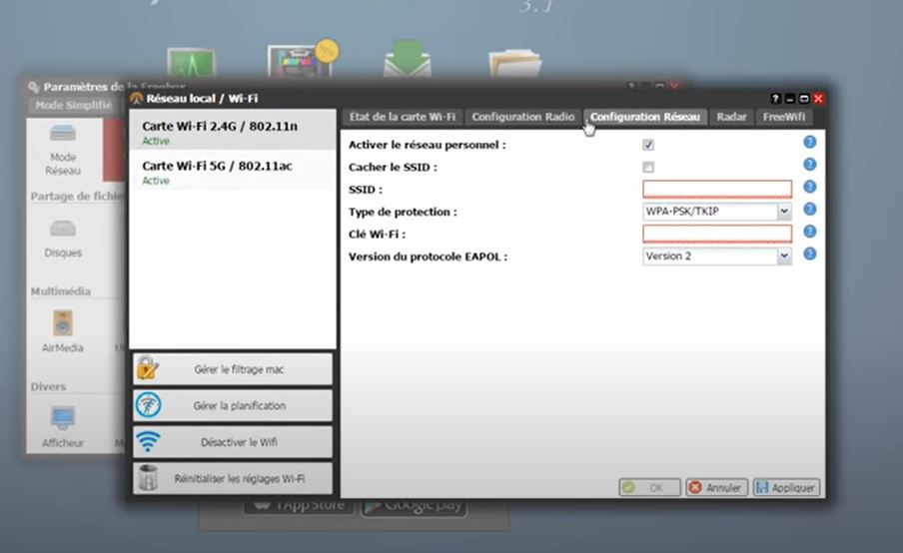Select Carte Wi-Fi 5G / 802.11ac
The image size is (903, 553).
[233, 172]
